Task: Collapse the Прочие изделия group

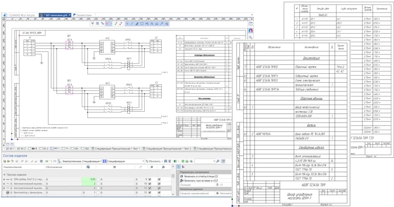Action: [4, 175]
